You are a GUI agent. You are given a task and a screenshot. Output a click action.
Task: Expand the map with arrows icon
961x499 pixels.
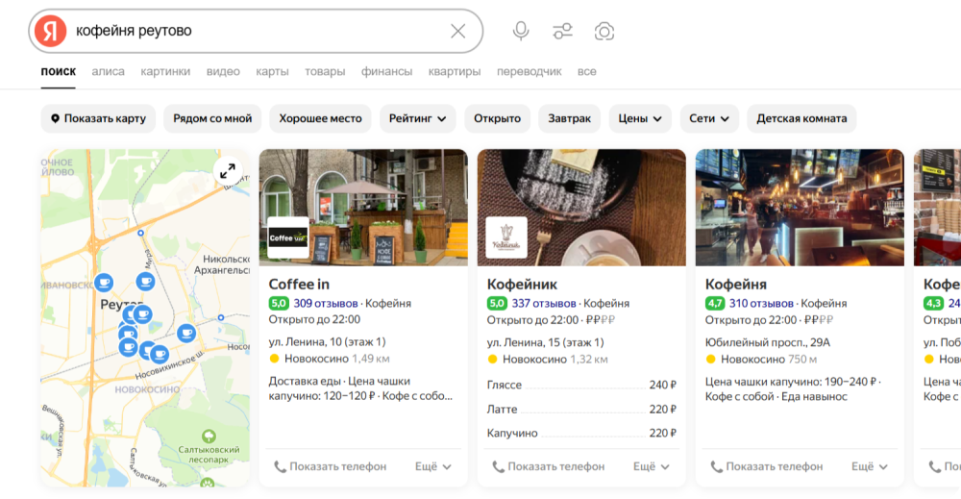228,171
